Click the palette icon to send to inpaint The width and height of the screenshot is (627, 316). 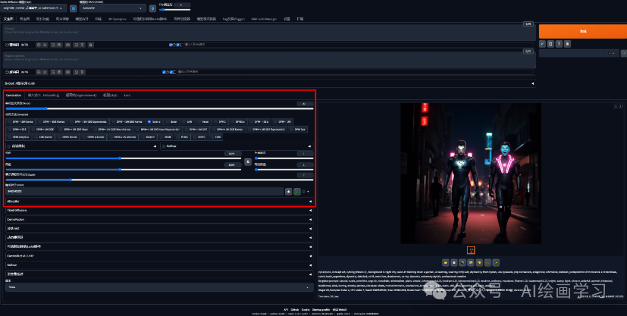[x=480, y=263]
